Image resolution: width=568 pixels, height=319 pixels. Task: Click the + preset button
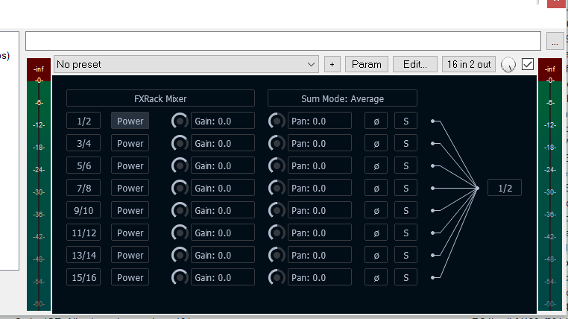click(x=332, y=64)
